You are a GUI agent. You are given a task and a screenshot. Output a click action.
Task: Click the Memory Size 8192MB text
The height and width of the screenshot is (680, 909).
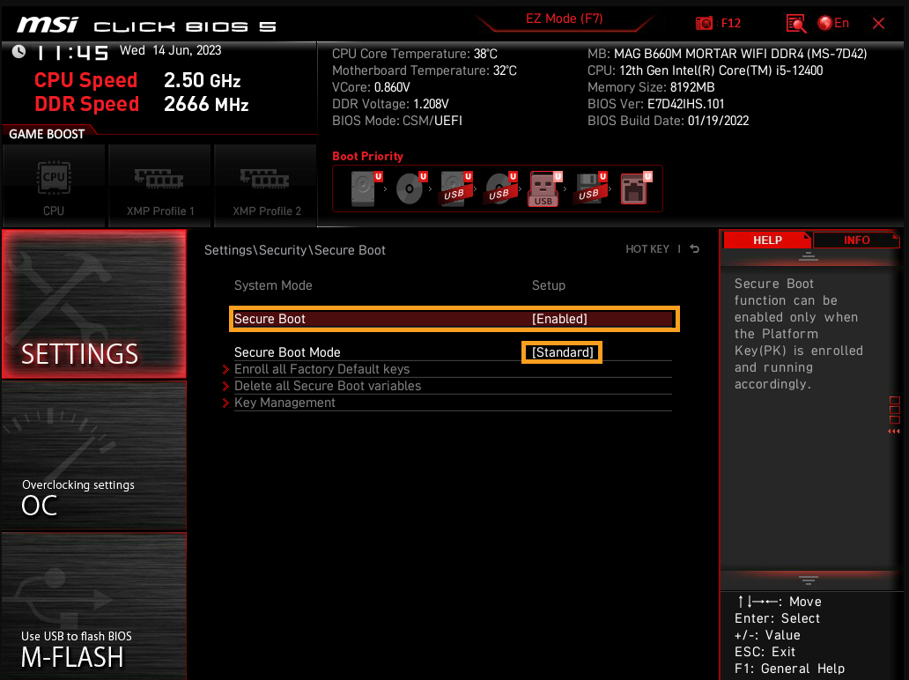coord(650,87)
